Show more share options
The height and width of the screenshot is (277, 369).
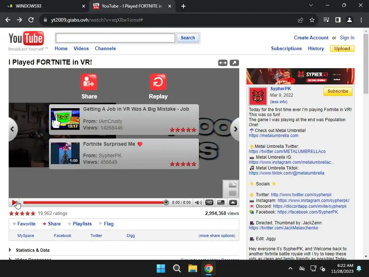point(217,236)
